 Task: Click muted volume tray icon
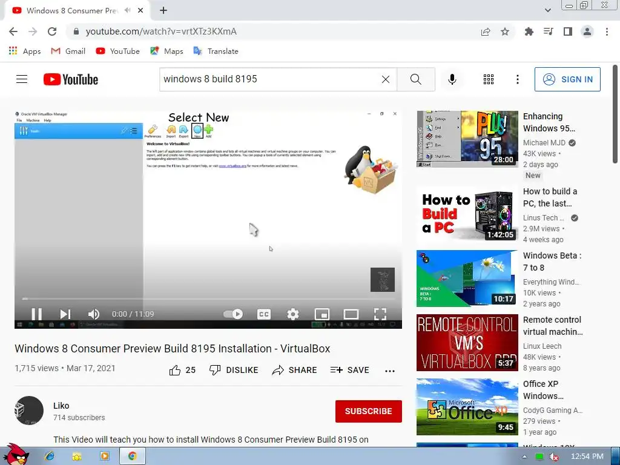click(x=553, y=457)
